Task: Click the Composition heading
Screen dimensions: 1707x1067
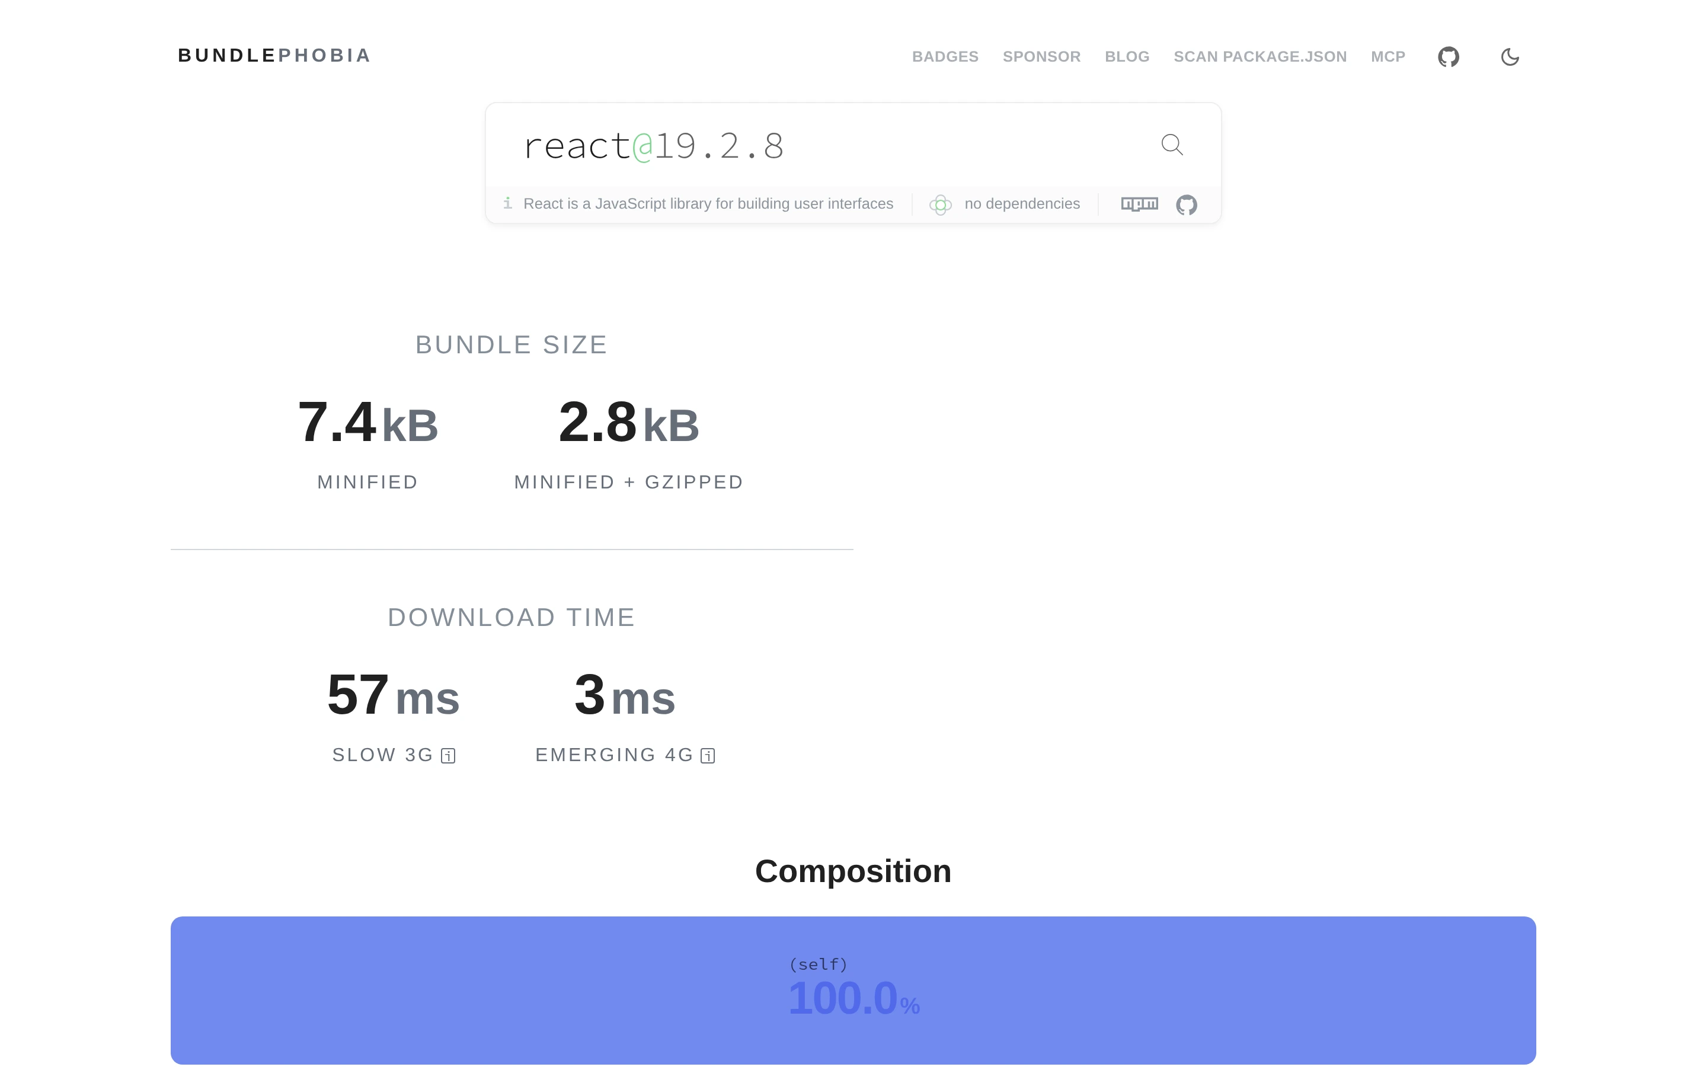Action: 853,871
